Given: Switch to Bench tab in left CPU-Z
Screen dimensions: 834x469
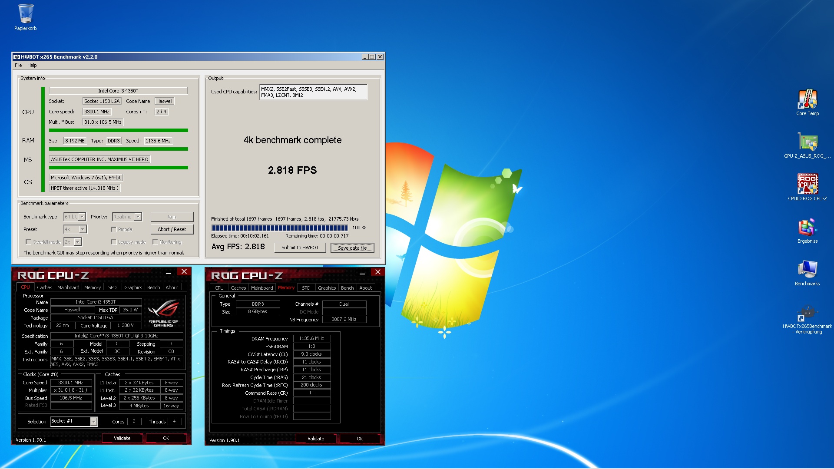Looking at the screenshot, I should (x=153, y=287).
